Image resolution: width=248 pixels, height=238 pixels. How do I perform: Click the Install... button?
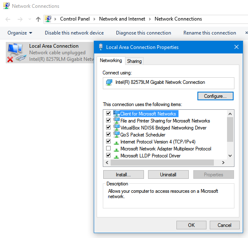point(123,175)
